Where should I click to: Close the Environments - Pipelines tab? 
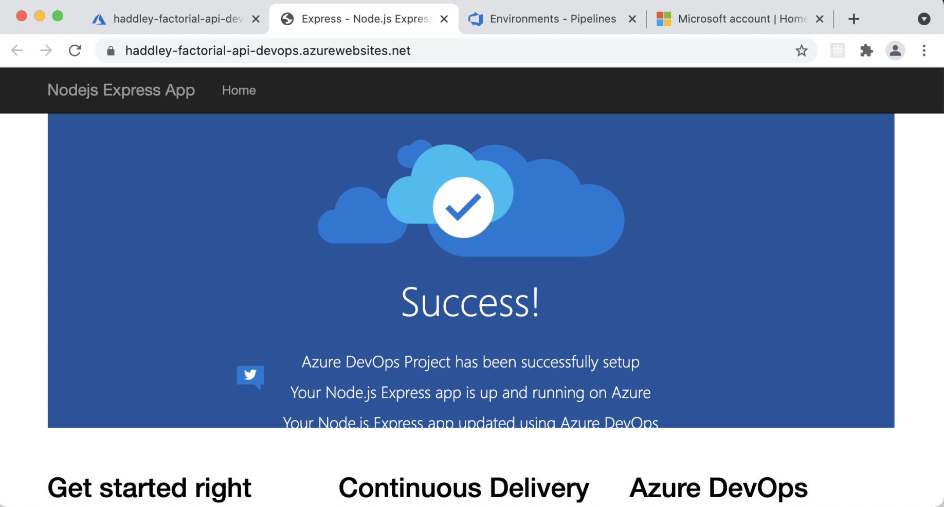point(632,19)
